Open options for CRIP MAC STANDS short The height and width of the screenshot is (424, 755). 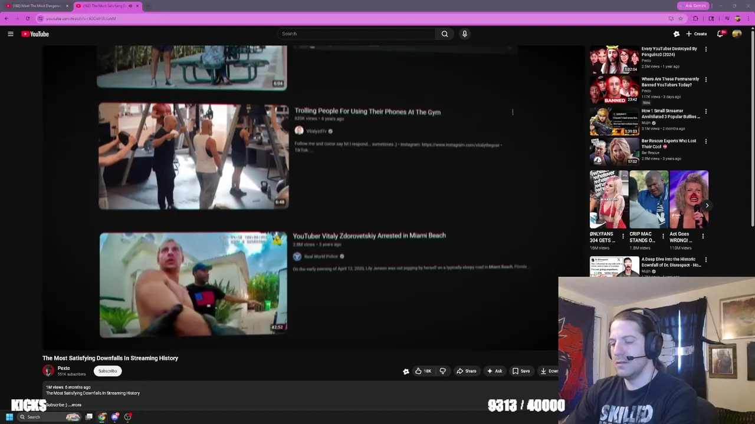[663, 236]
